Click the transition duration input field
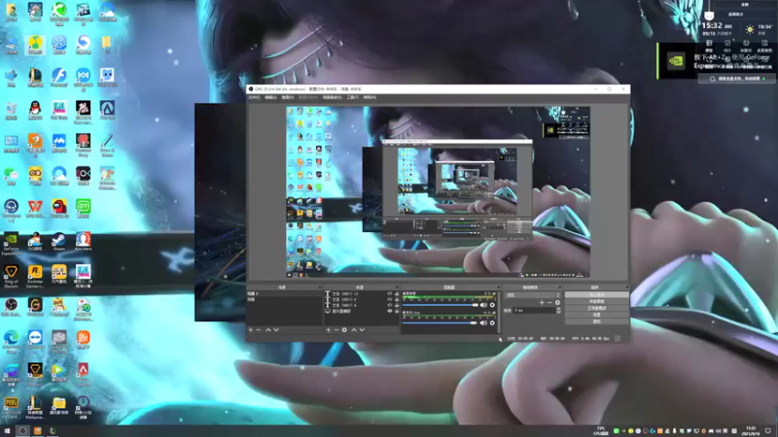The width and height of the screenshot is (778, 437). tap(534, 310)
